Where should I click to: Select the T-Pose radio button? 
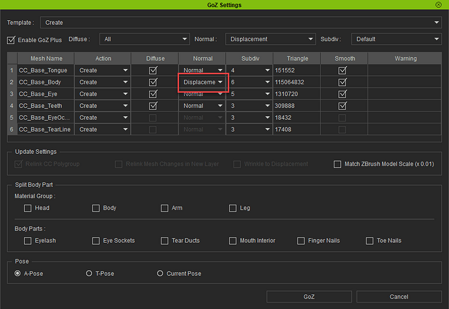click(x=89, y=273)
